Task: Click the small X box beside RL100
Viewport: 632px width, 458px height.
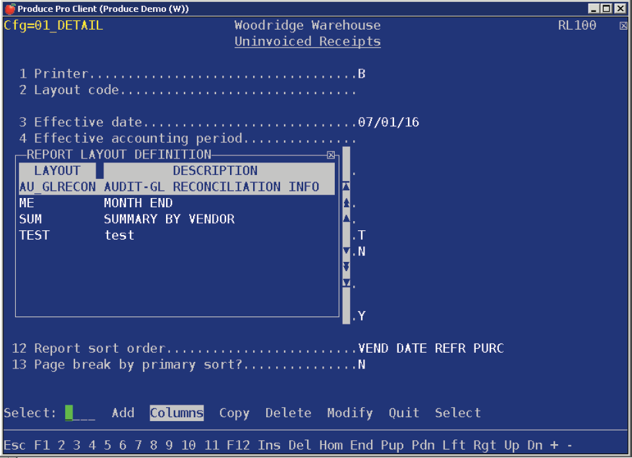Action: 623,26
